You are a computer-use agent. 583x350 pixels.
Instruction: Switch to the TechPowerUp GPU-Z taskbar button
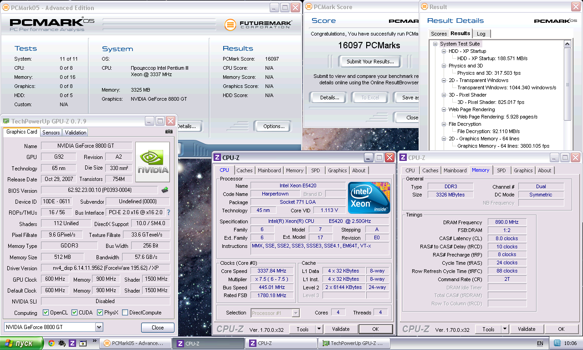354,343
